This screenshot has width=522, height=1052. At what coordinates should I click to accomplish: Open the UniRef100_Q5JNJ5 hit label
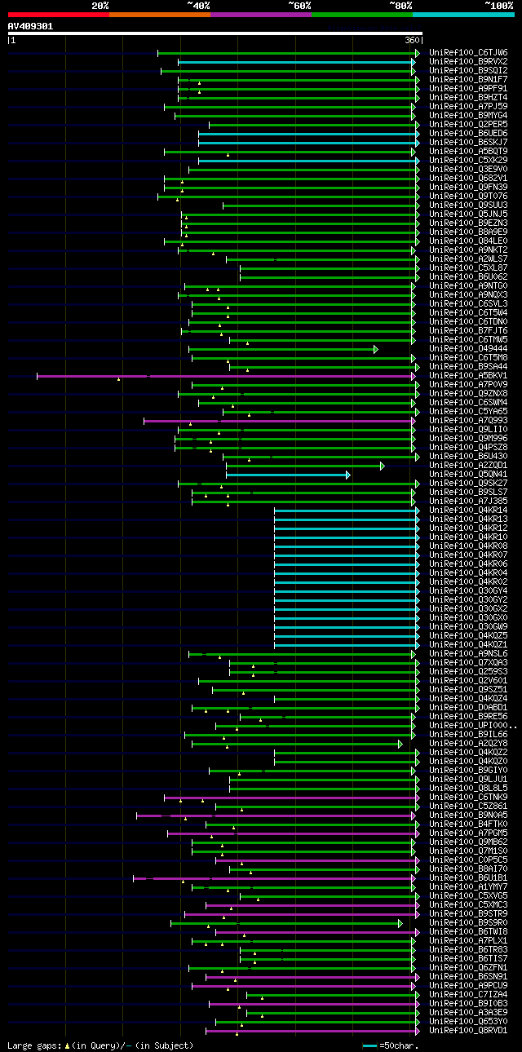point(467,214)
